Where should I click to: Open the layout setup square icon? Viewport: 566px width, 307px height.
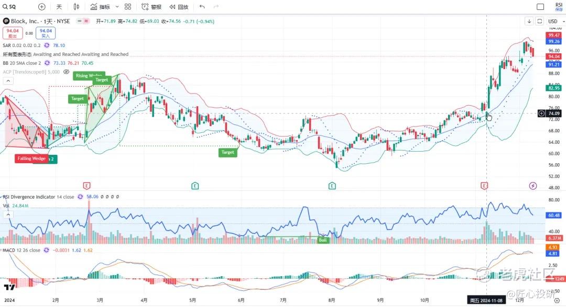(x=540, y=7)
